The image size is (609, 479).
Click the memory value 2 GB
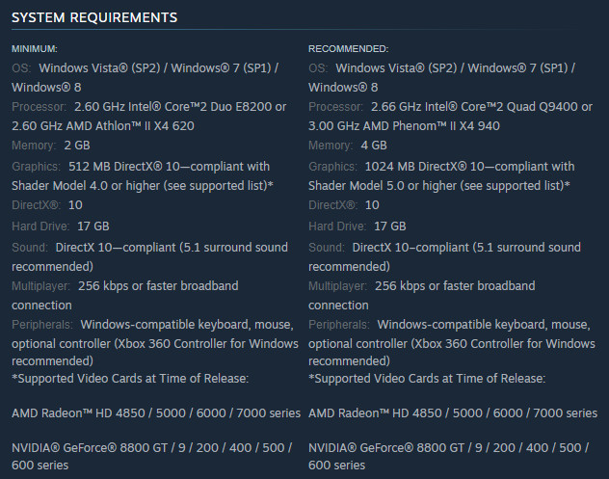pyautogui.click(x=77, y=146)
